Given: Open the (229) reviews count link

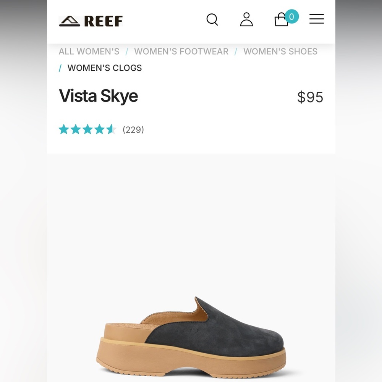Looking at the screenshot, I should click(133, 130).
